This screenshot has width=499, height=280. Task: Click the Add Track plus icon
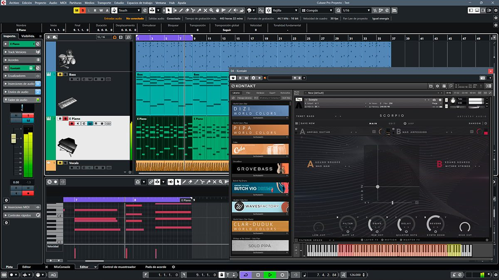pos(49,37)
